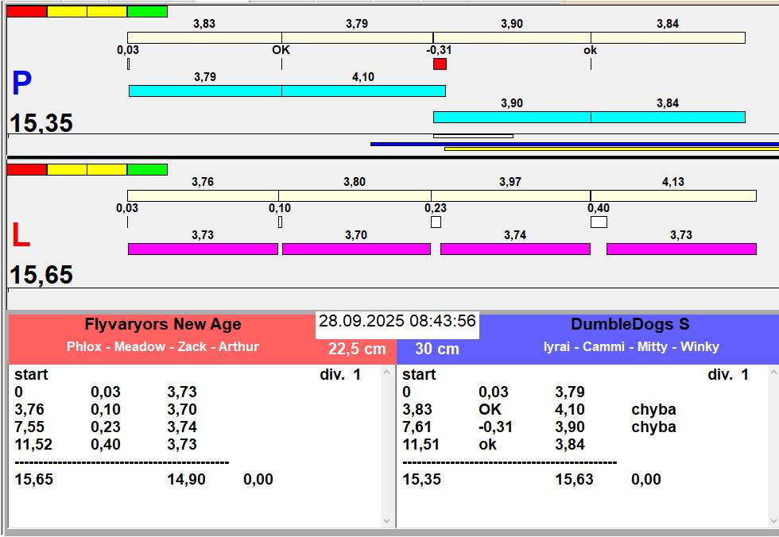Select the red -0,31 fault marker
The height and width of the screenshot is (537, 779).
tap(440, 64)
